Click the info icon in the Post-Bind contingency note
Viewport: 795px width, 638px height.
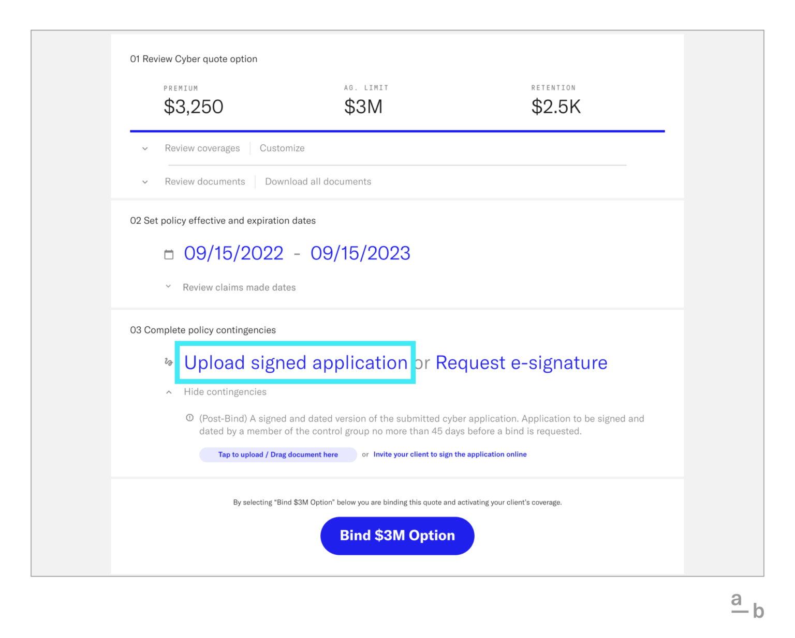189,418
